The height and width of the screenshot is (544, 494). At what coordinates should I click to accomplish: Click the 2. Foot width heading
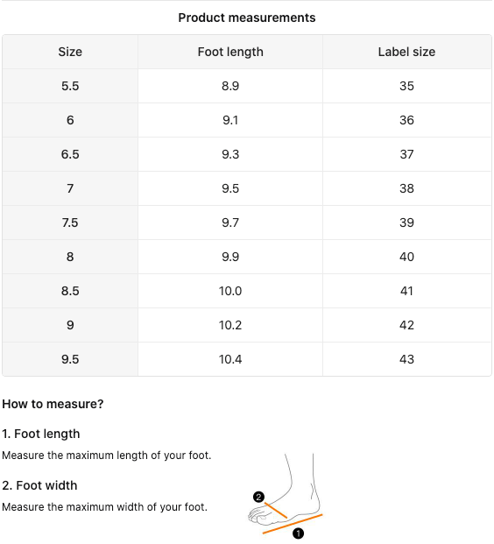tap(39, 485)
